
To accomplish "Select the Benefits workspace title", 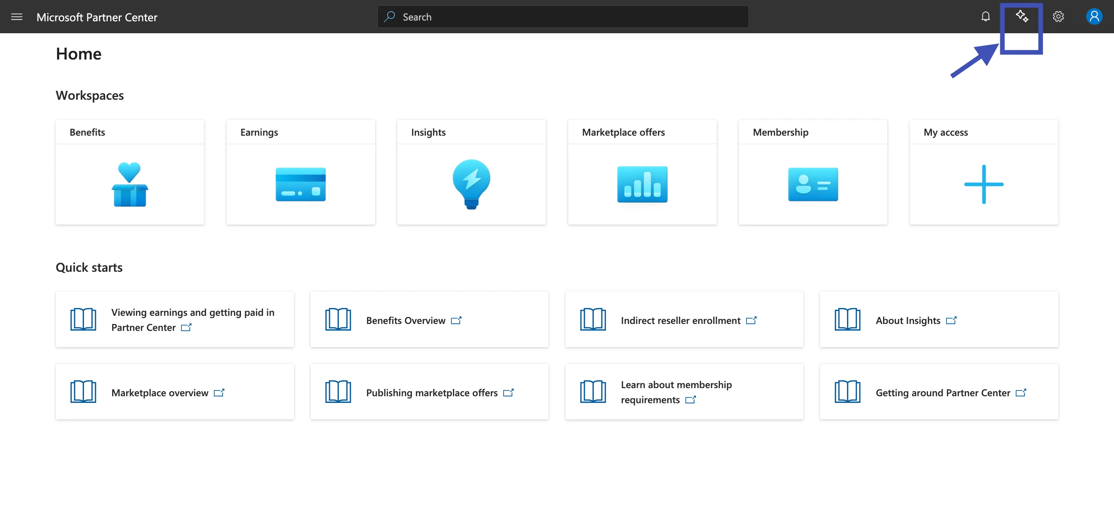I will (87, 132).
